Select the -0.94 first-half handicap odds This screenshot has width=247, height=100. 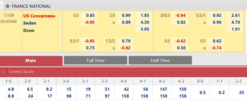click(180, 15)
